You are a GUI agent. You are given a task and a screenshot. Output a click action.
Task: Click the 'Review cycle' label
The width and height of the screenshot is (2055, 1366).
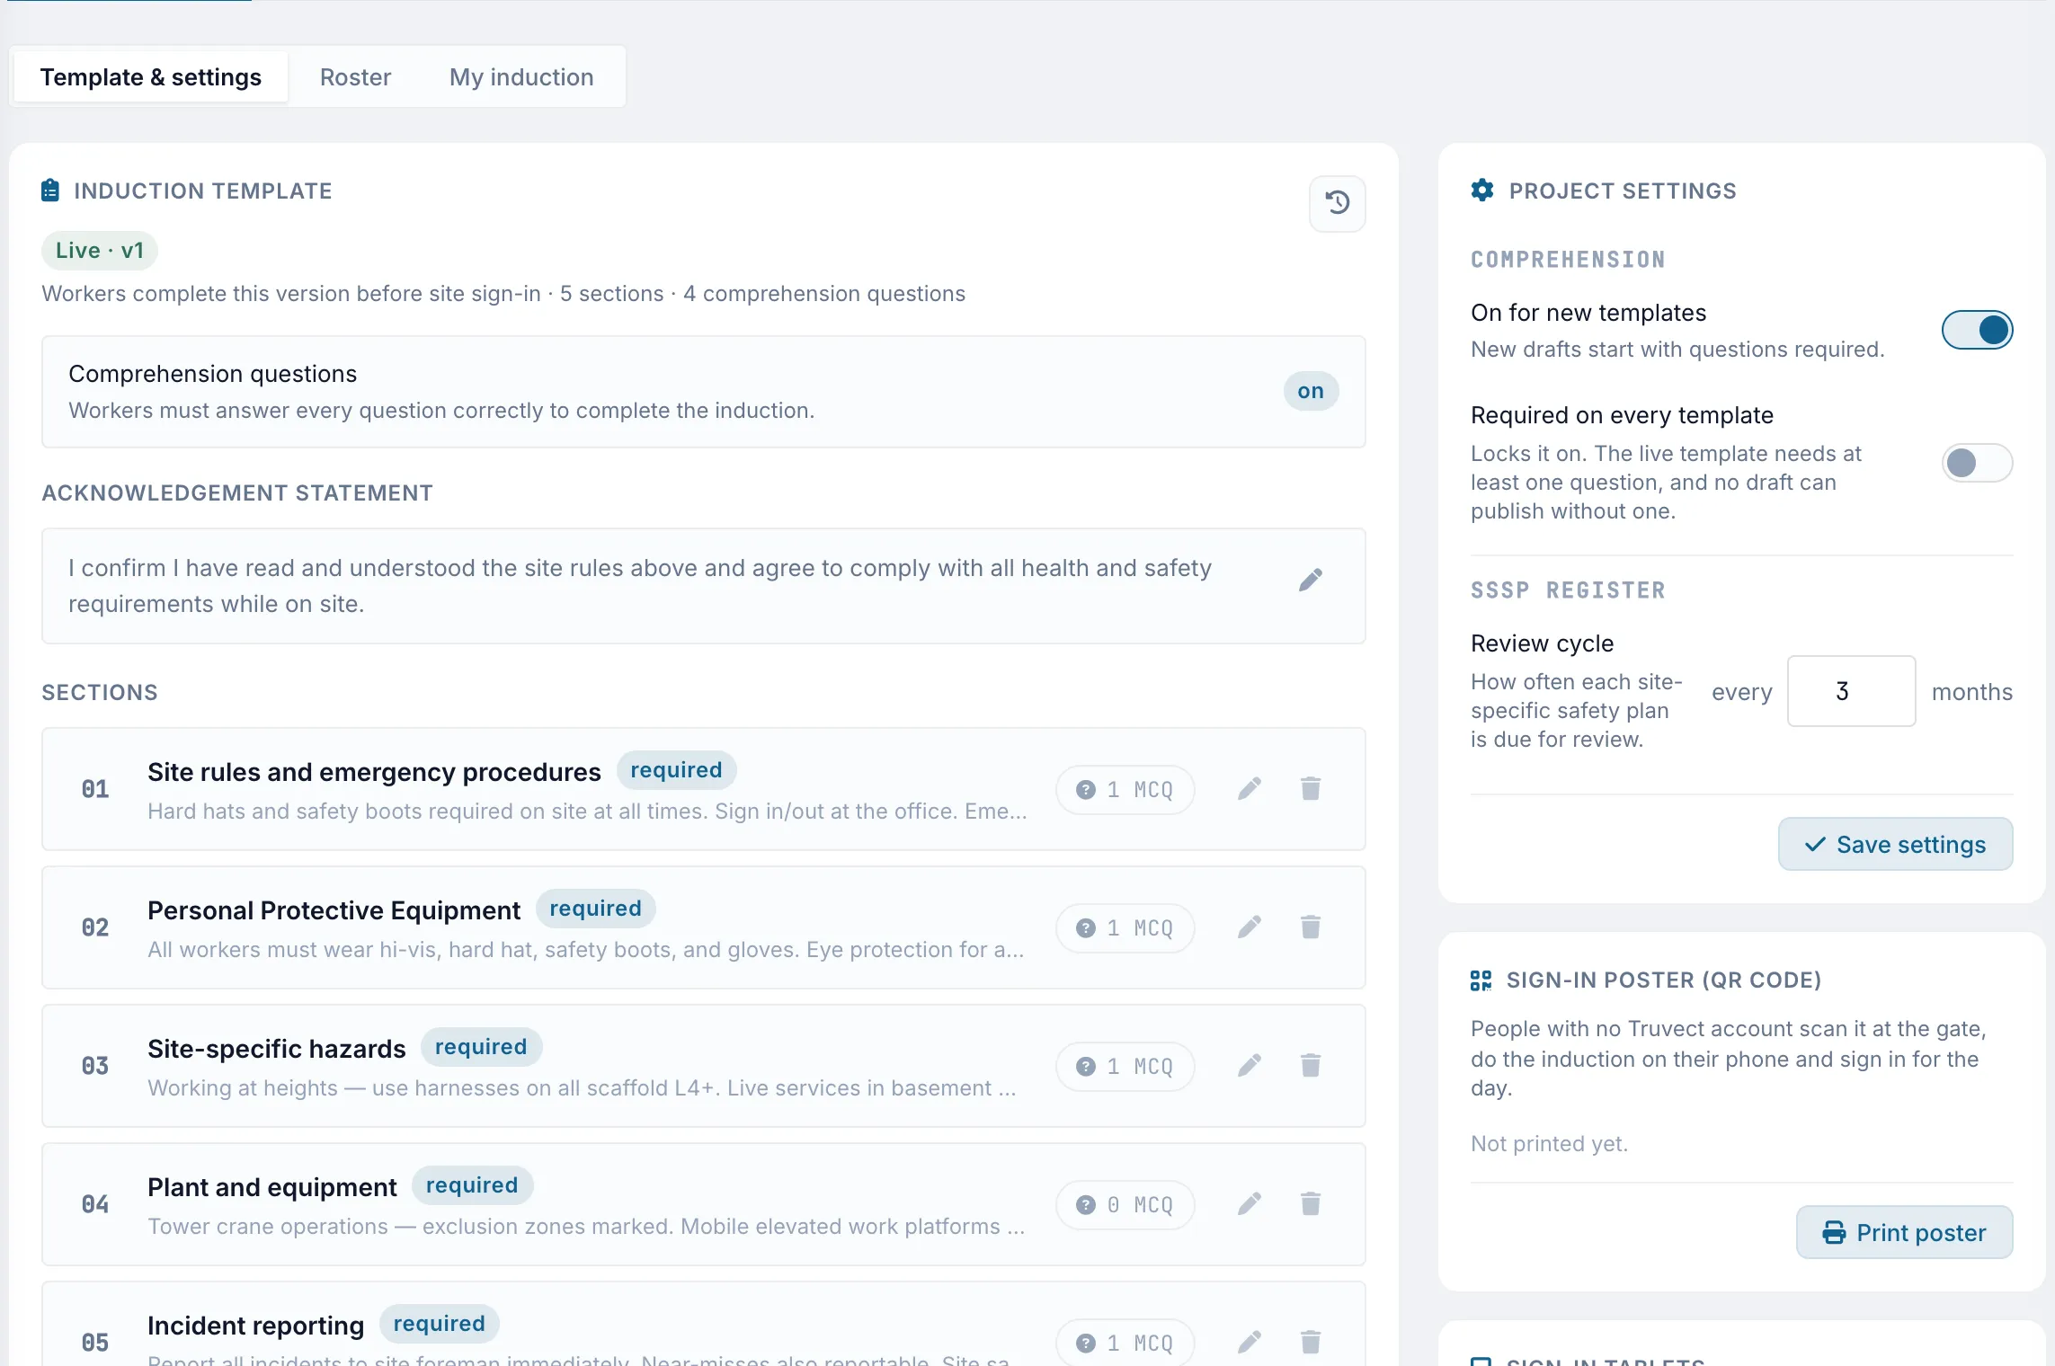click(x=1542, y=643)
